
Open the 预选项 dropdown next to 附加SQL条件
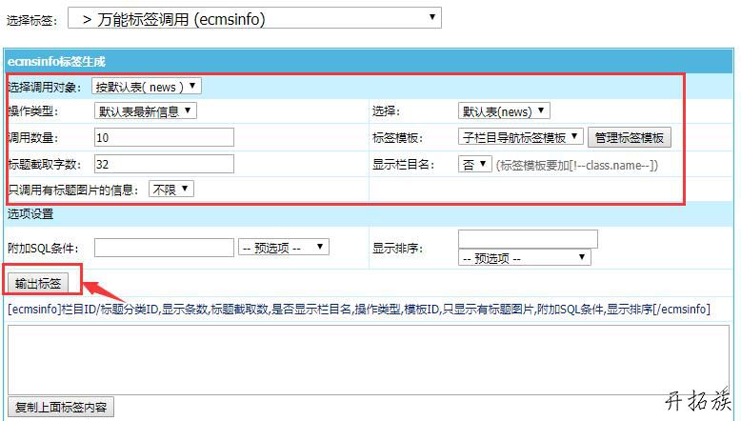(x=284, y=247)
